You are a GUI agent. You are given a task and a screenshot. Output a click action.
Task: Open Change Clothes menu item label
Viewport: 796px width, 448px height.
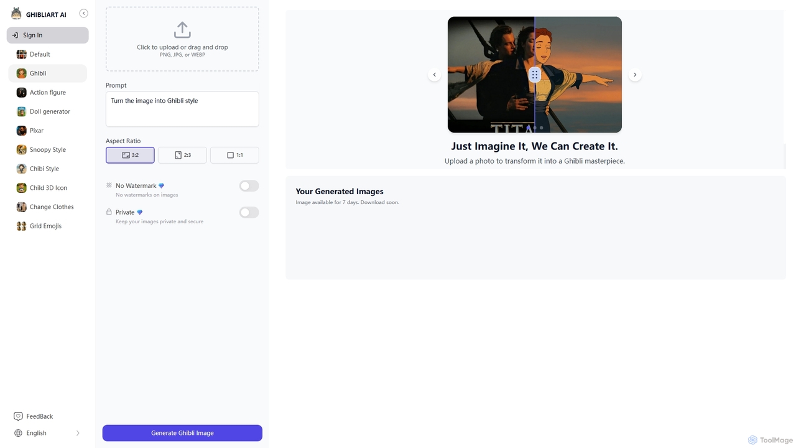[52, 207]
